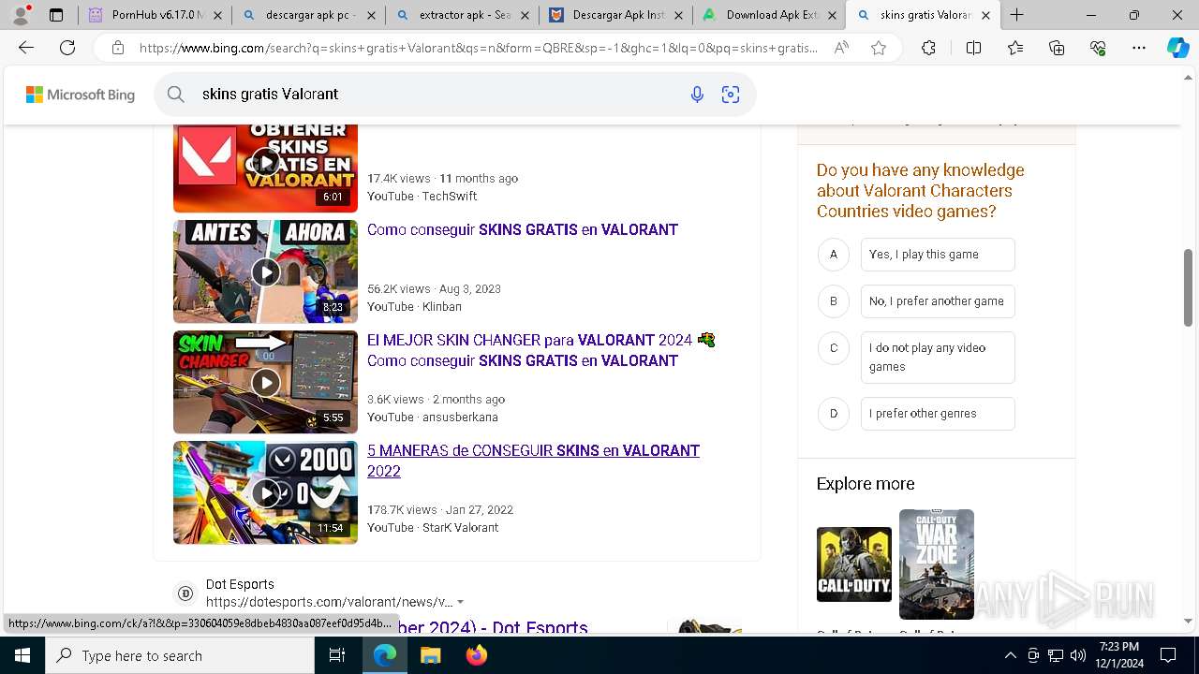Click the browser back arrow
1199x674 pixels.
point(26,48)
